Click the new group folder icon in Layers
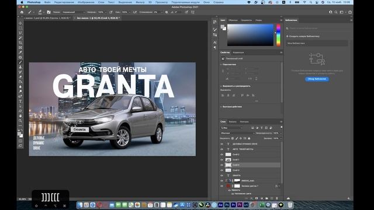This screenshot has width=374, height=210. pyautogui.click(x=266, y=198)
